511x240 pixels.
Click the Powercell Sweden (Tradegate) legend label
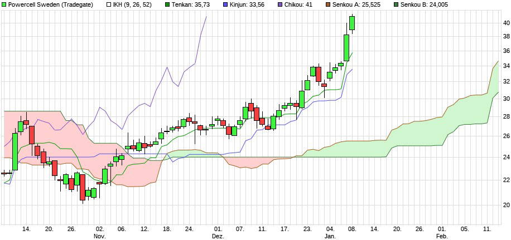click(52, 4)
